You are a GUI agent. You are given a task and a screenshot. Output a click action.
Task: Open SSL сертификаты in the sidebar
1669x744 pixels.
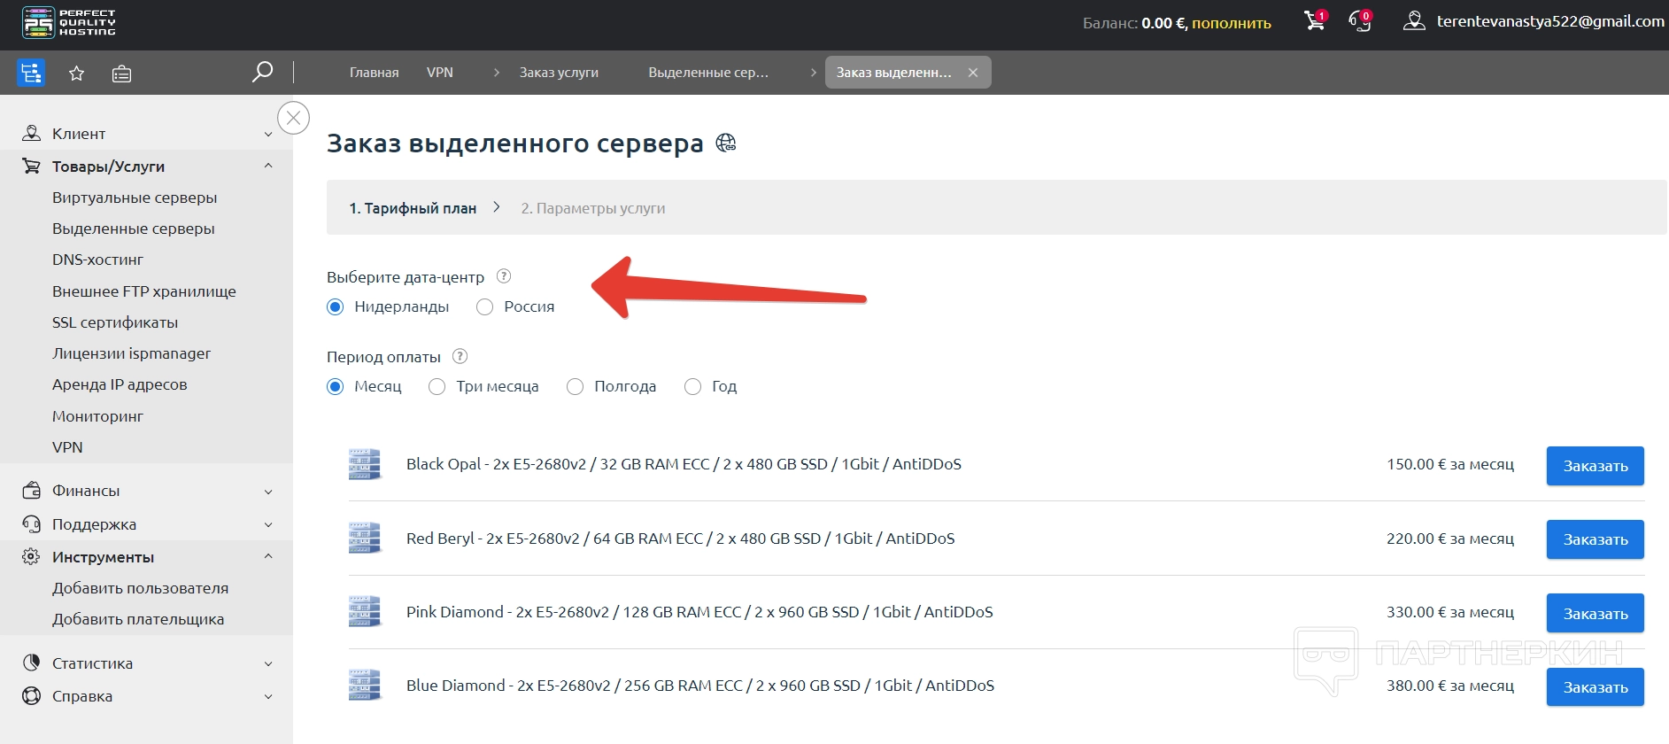[x=115, y=322]
